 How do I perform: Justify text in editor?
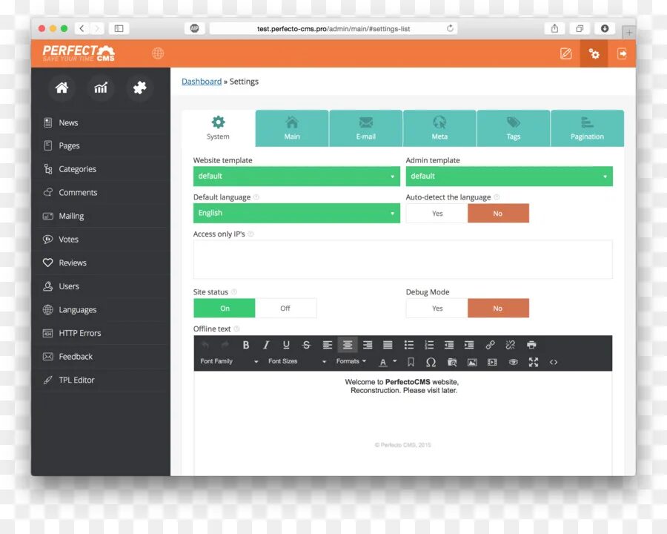click(388, 345)
